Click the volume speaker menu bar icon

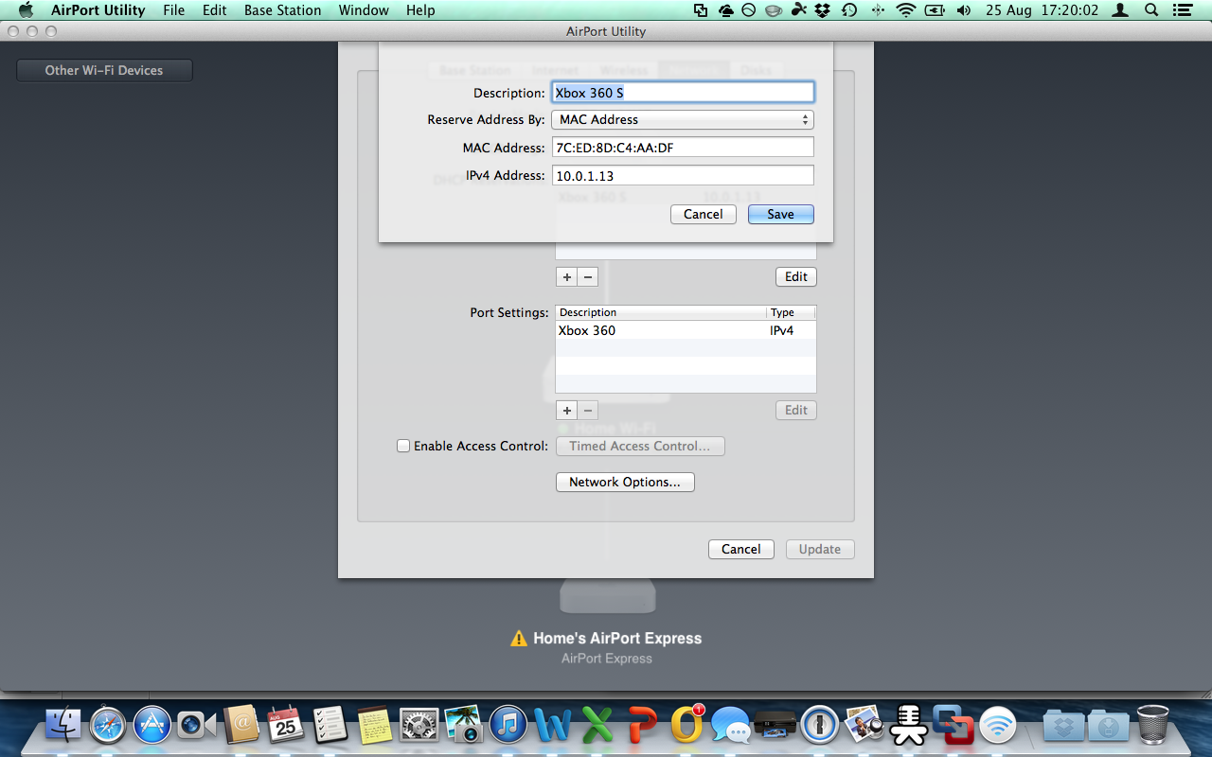(x=964, y=10)
